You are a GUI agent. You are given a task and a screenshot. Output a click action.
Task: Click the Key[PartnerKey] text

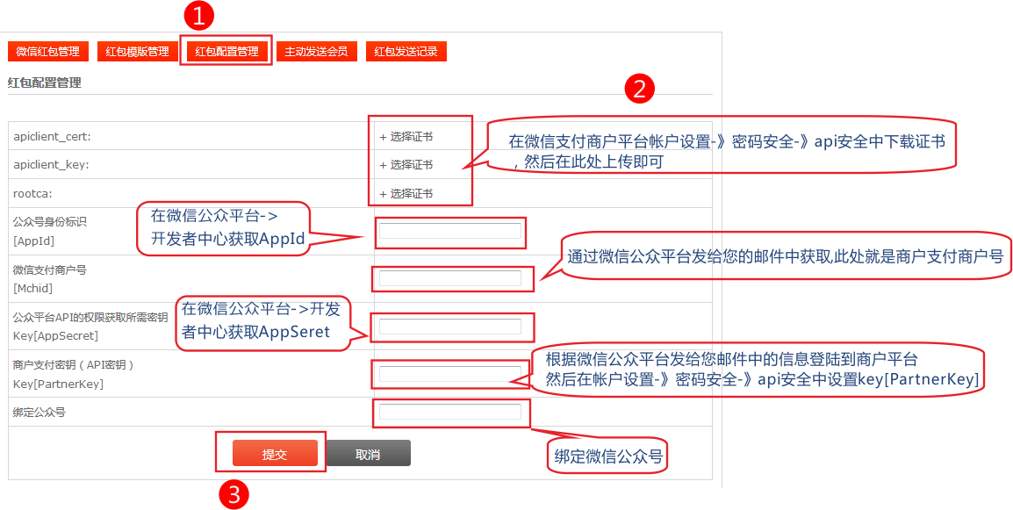(x=58, y=384)
